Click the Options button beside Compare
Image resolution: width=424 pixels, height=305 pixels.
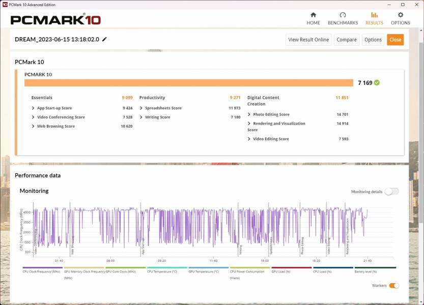pos(373,40)
